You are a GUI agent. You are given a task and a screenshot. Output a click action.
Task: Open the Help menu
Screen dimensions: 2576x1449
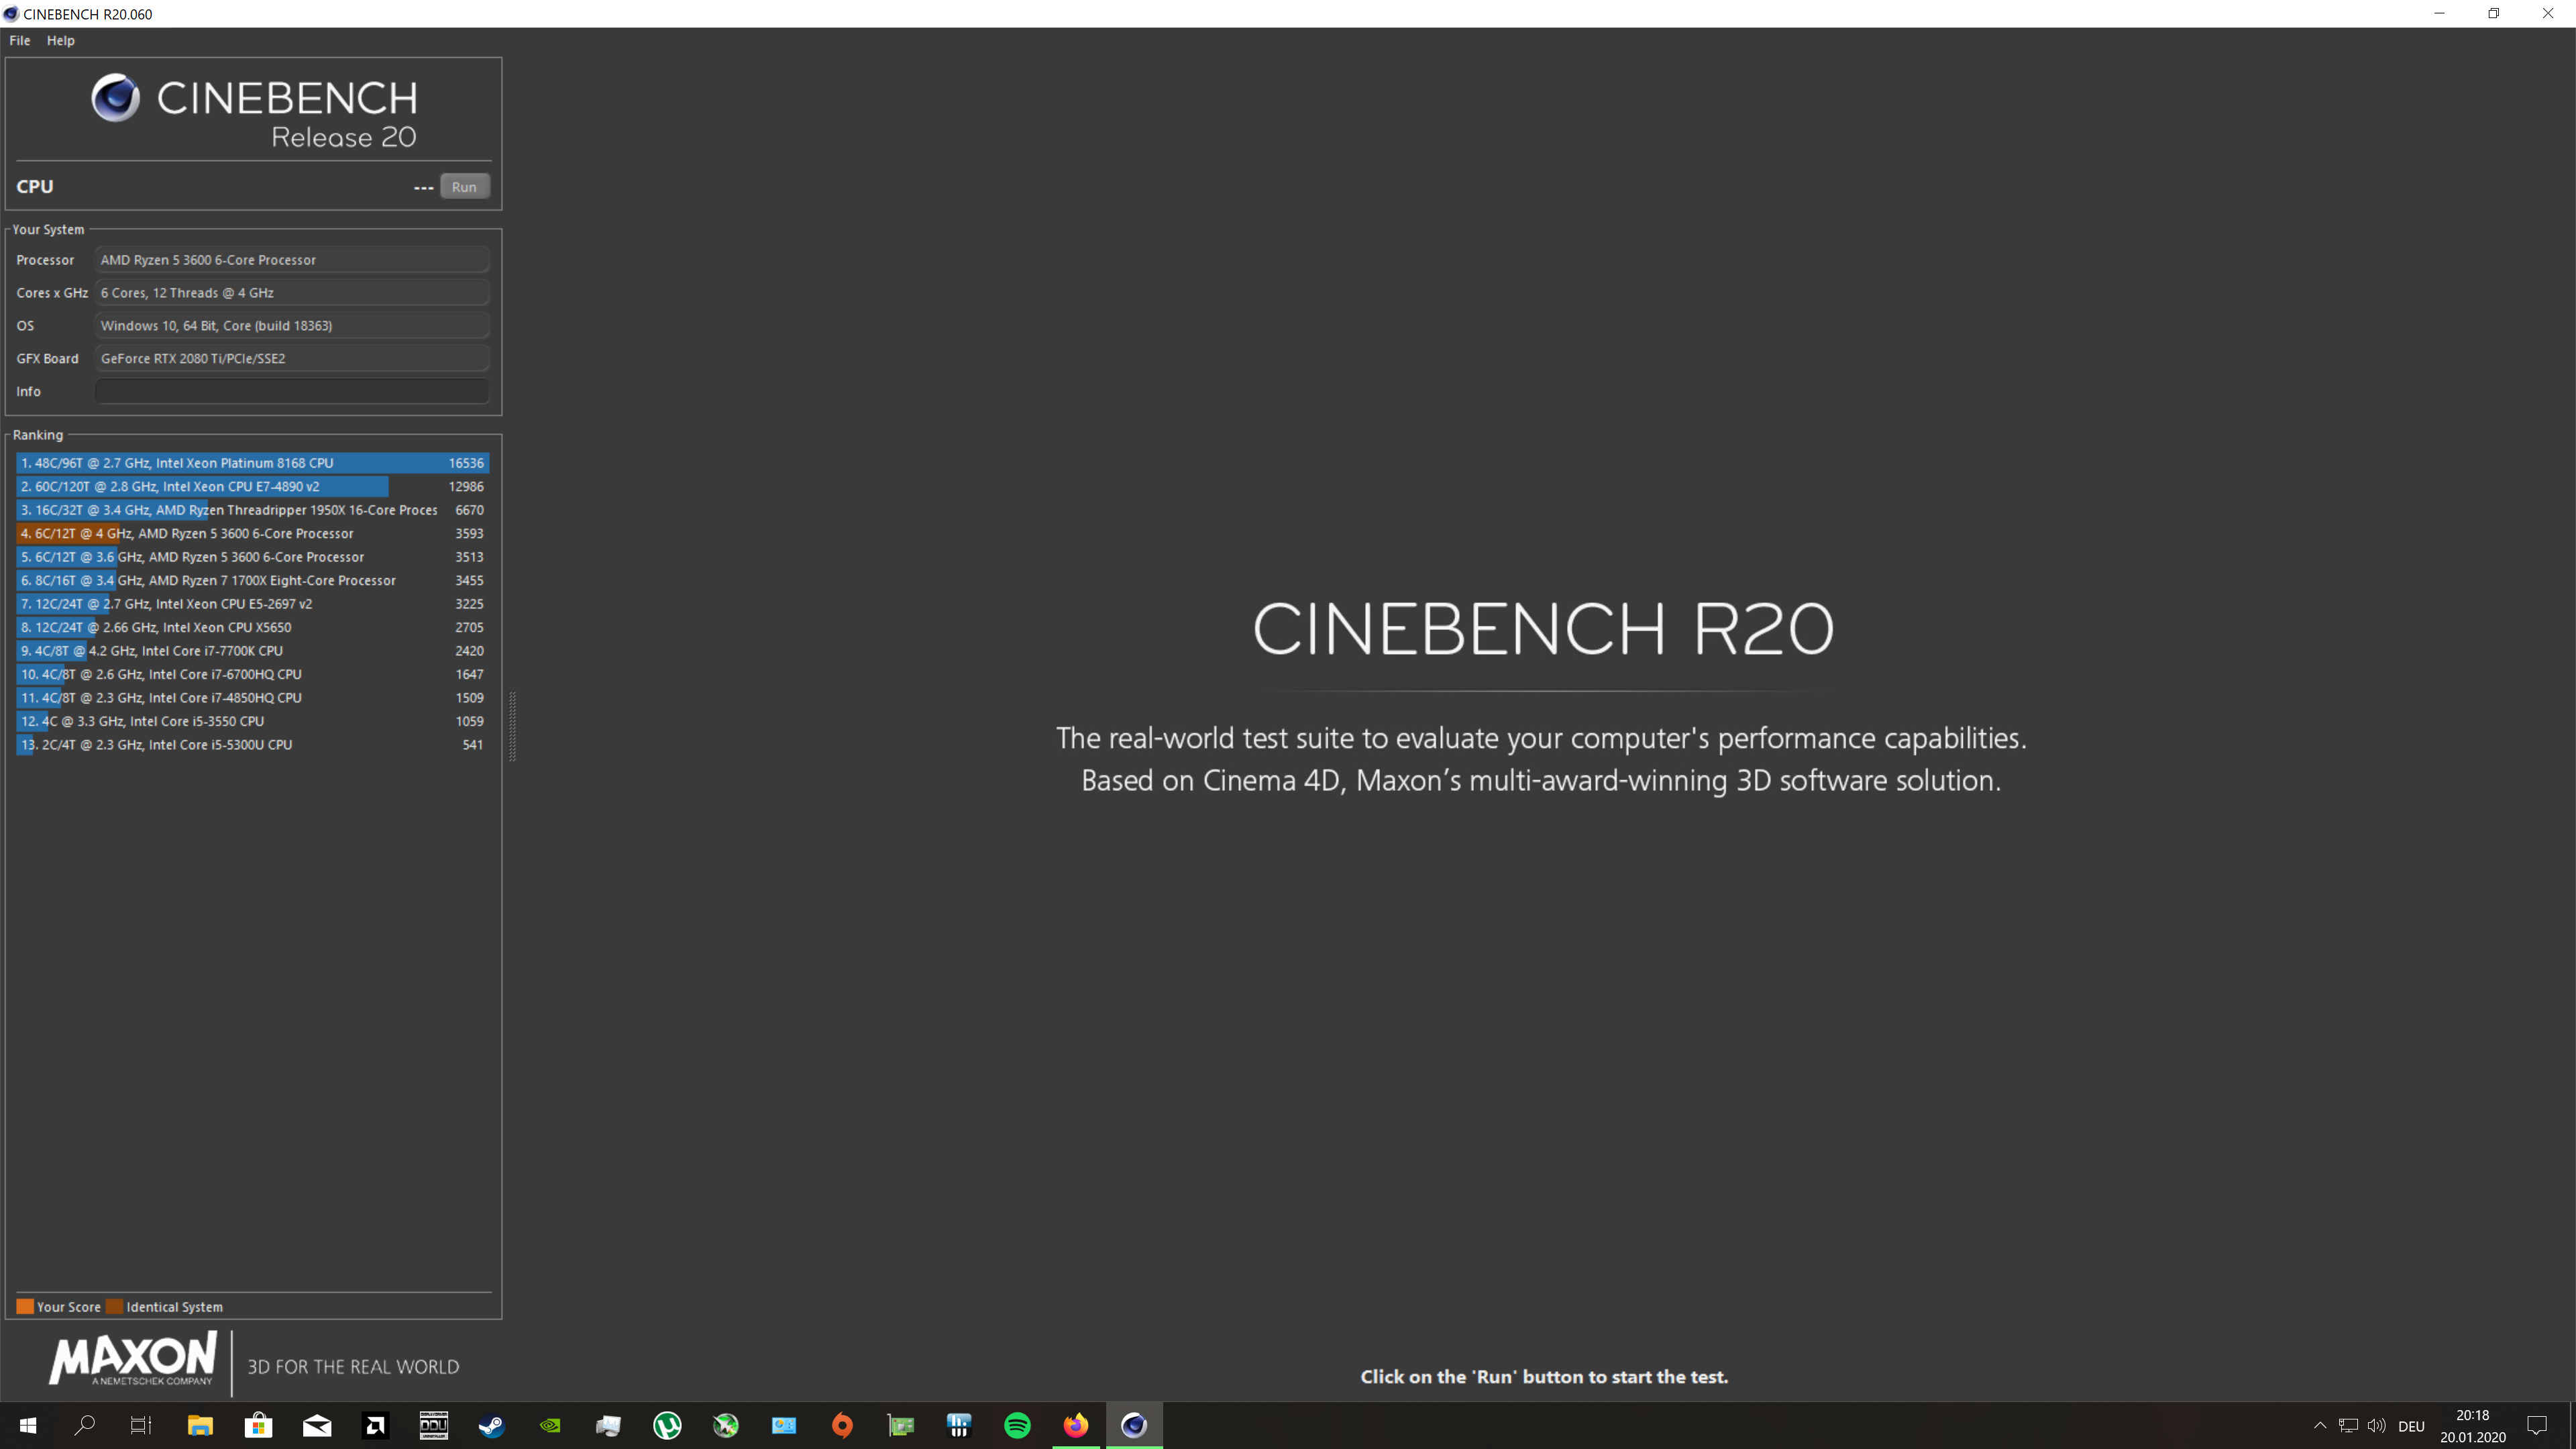[x=61, y=40]
